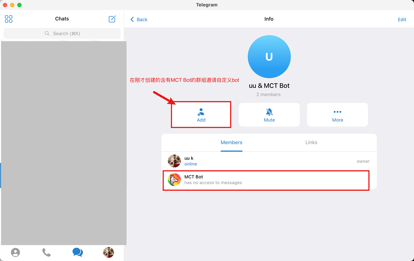414x261 pixels.
Task: Open the More options icon
Action: point(337,112)
